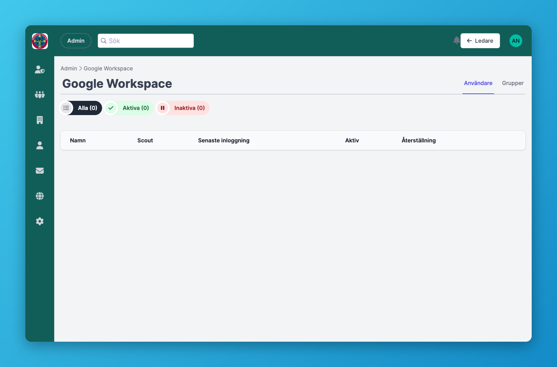Open the gear settings sidebar icon
This screenshot has height=367, width=557.
click(40, 221)
